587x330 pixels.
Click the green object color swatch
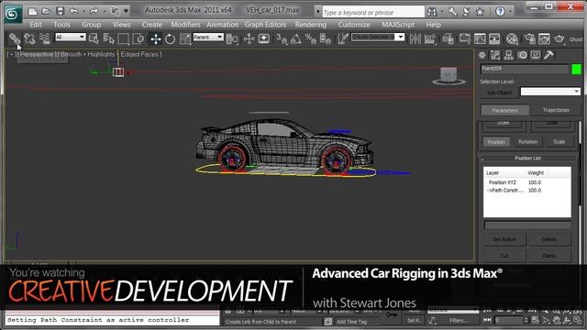(577, 69)
